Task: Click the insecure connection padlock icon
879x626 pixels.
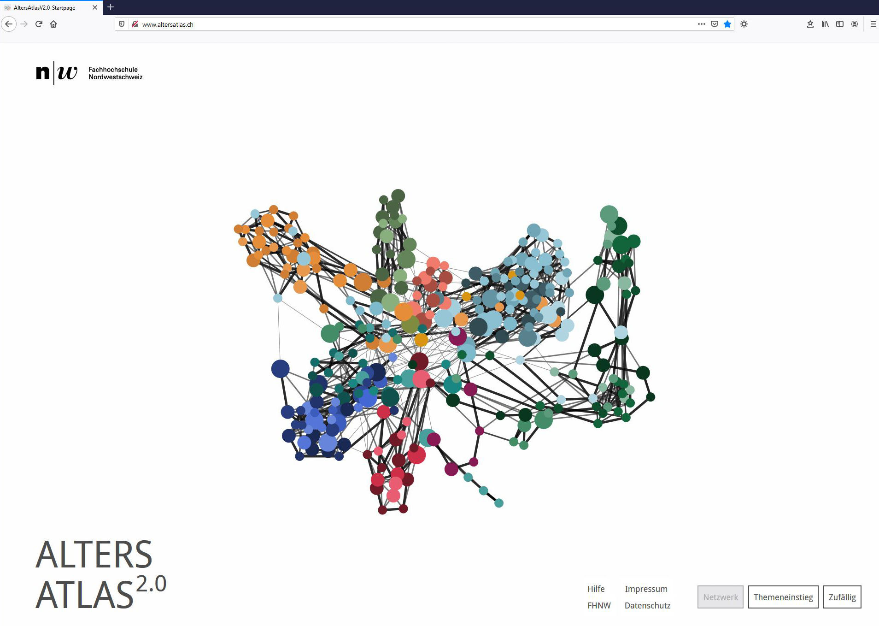Action: tap(135, 24)
